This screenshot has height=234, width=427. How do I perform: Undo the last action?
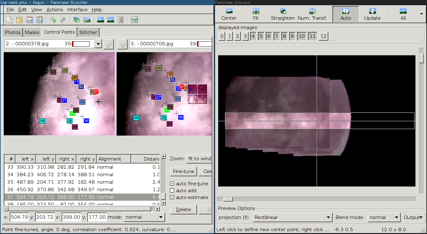coord(53,19)
